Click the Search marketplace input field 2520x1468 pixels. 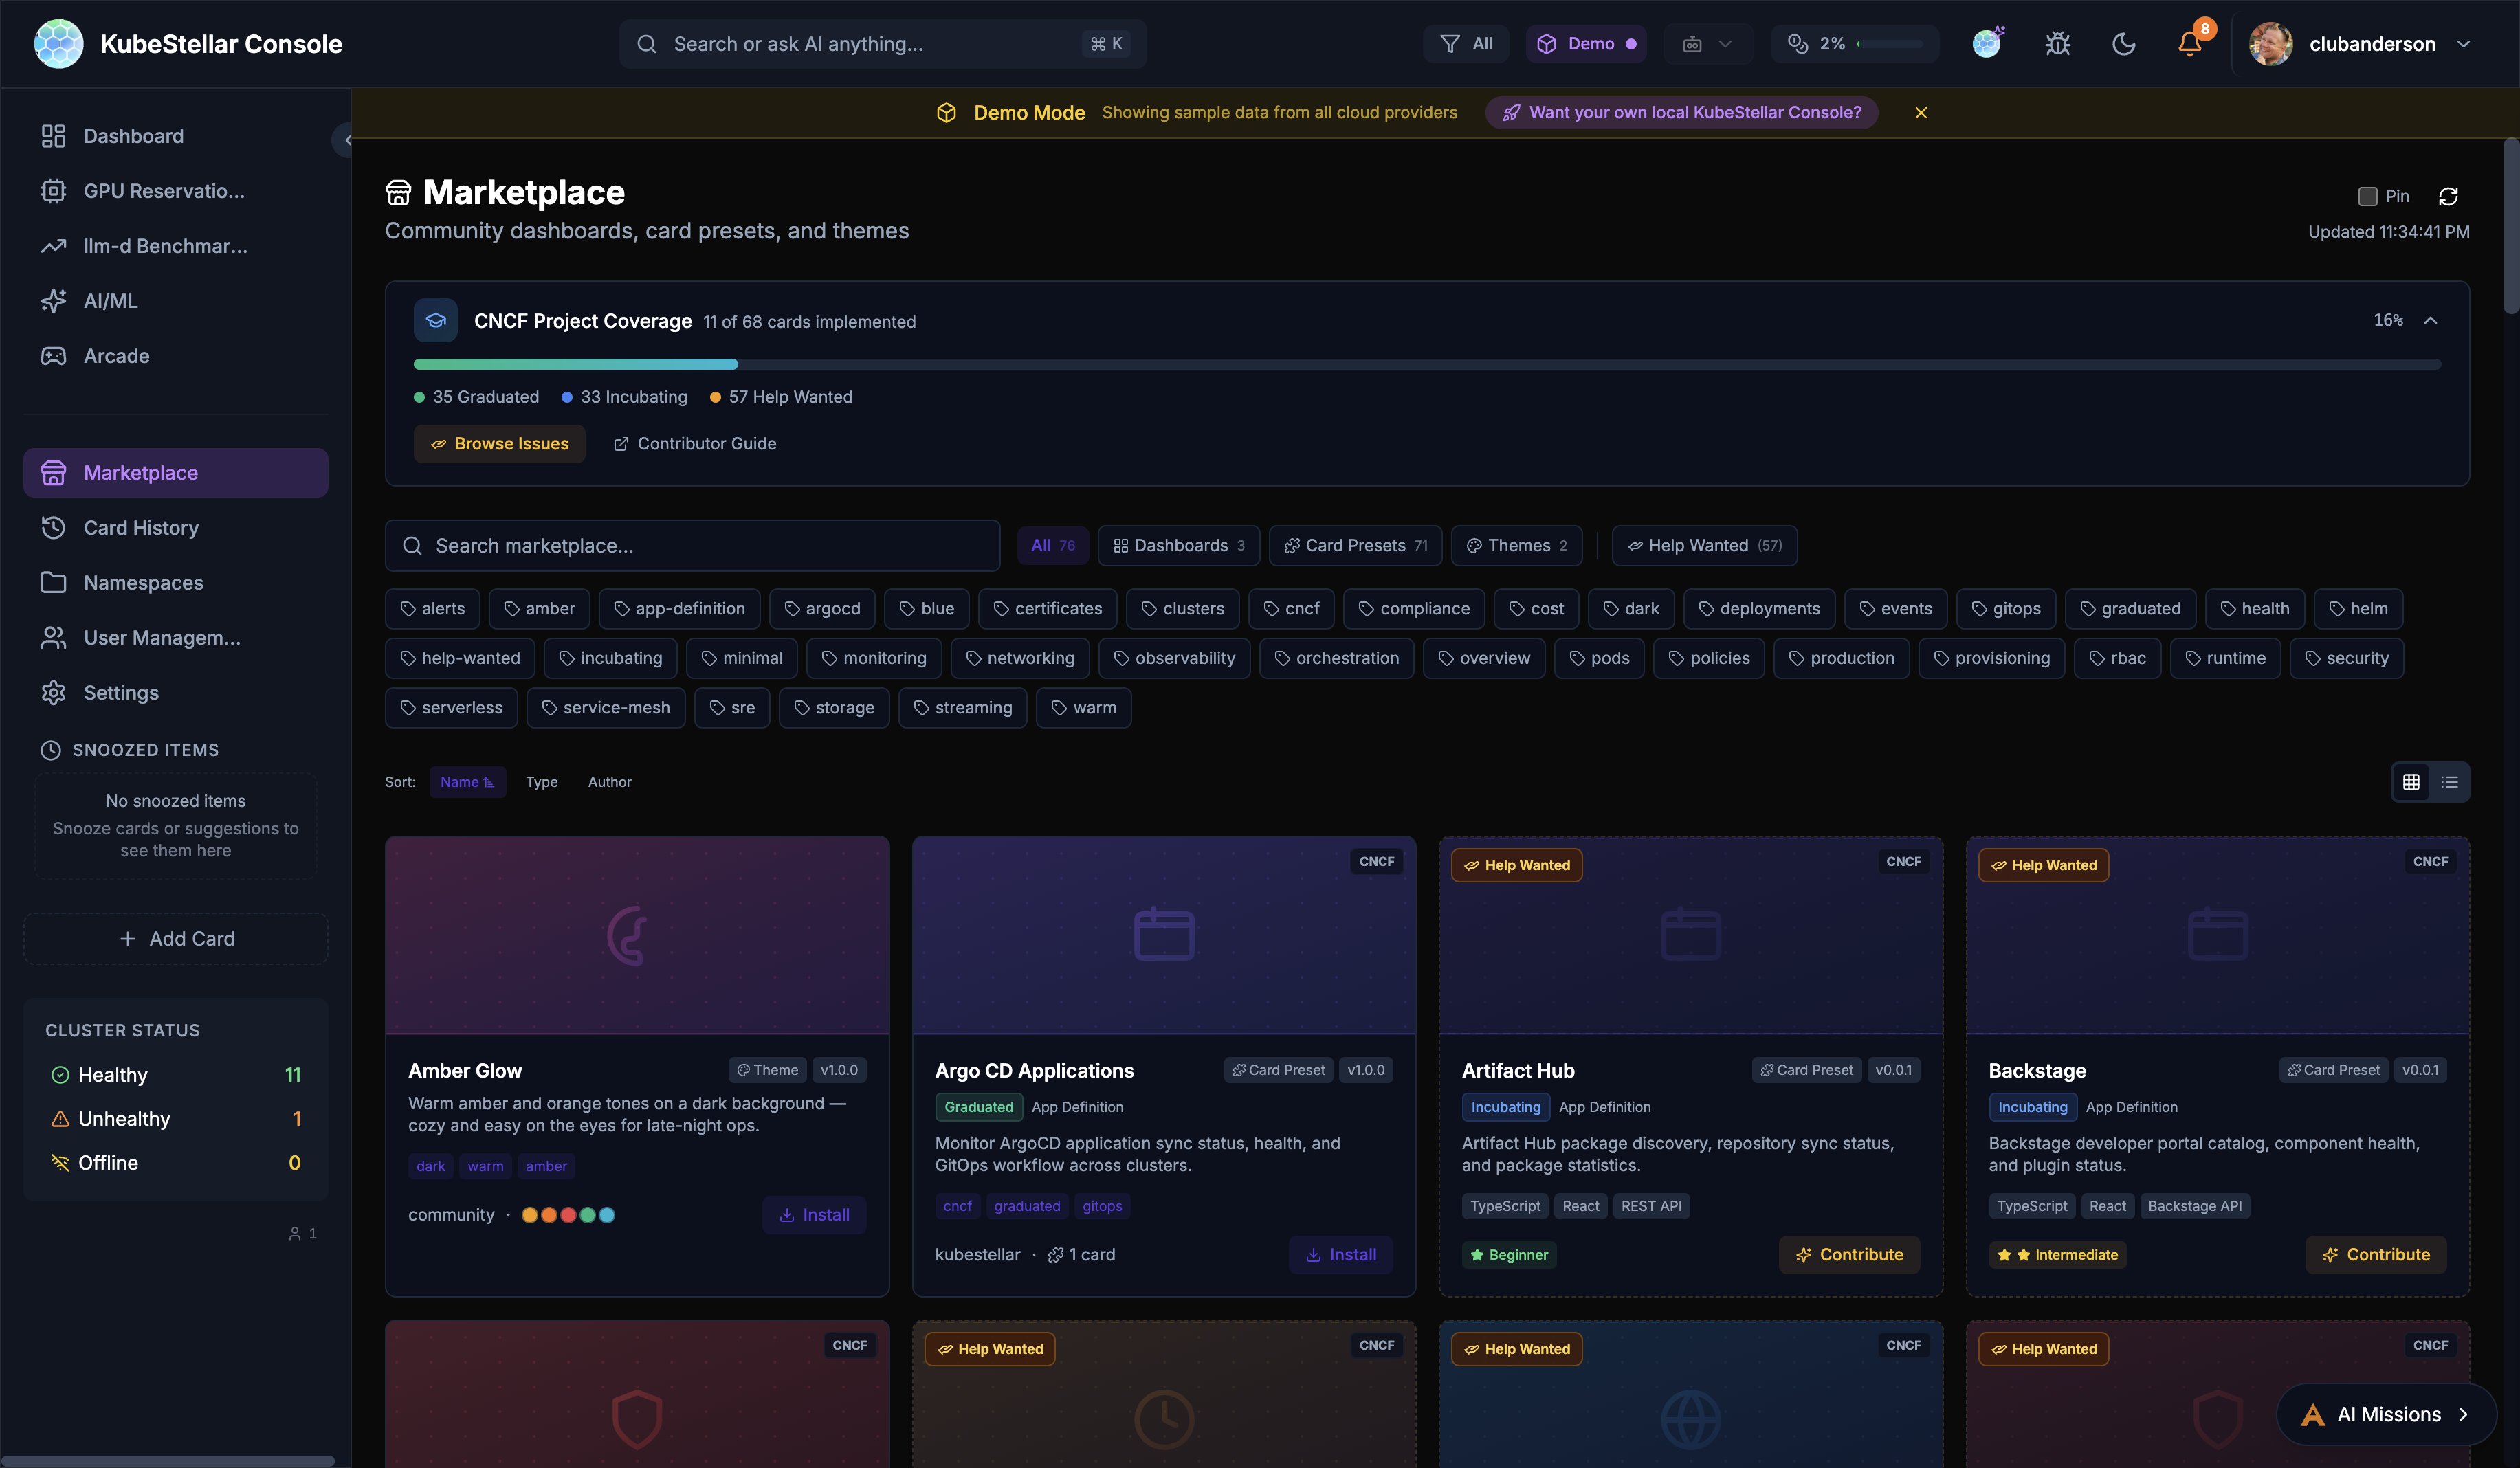point(692,545)
